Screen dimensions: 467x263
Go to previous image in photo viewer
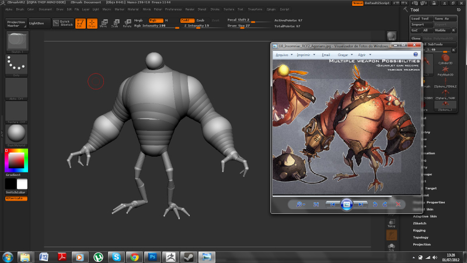coord(333,204)
